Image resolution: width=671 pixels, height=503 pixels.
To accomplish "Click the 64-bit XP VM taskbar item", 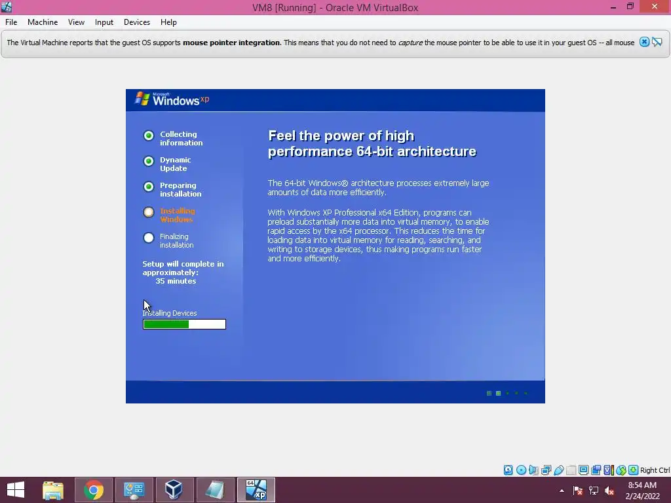I will pyautogui.click(x=256, y=490).
